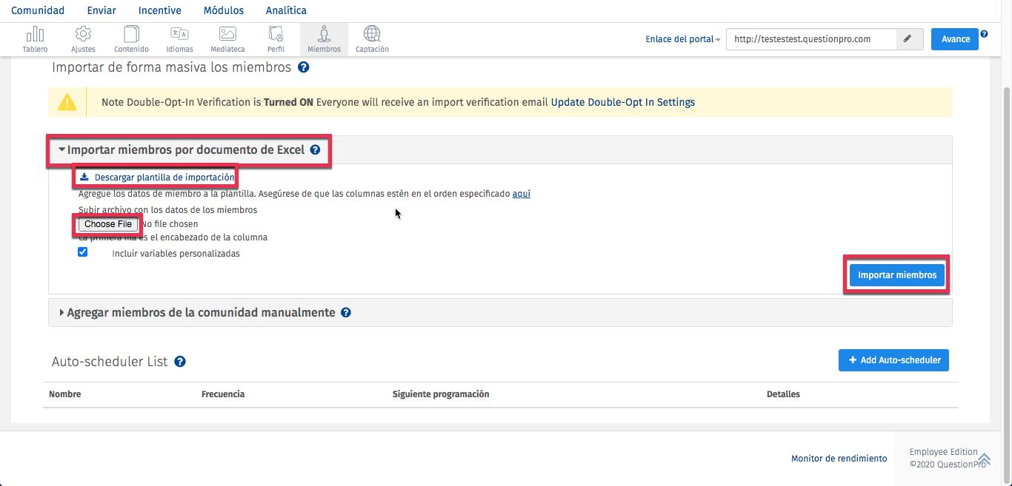Click the Importar miembros button
1012x486 pixels.
[x=896, y=275]
